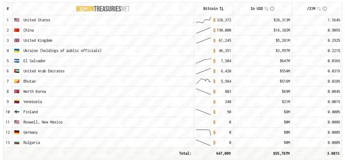345x164 pixels.
Task: Click the Bhutan sparkline chart
Action: (x=203, y=81)
